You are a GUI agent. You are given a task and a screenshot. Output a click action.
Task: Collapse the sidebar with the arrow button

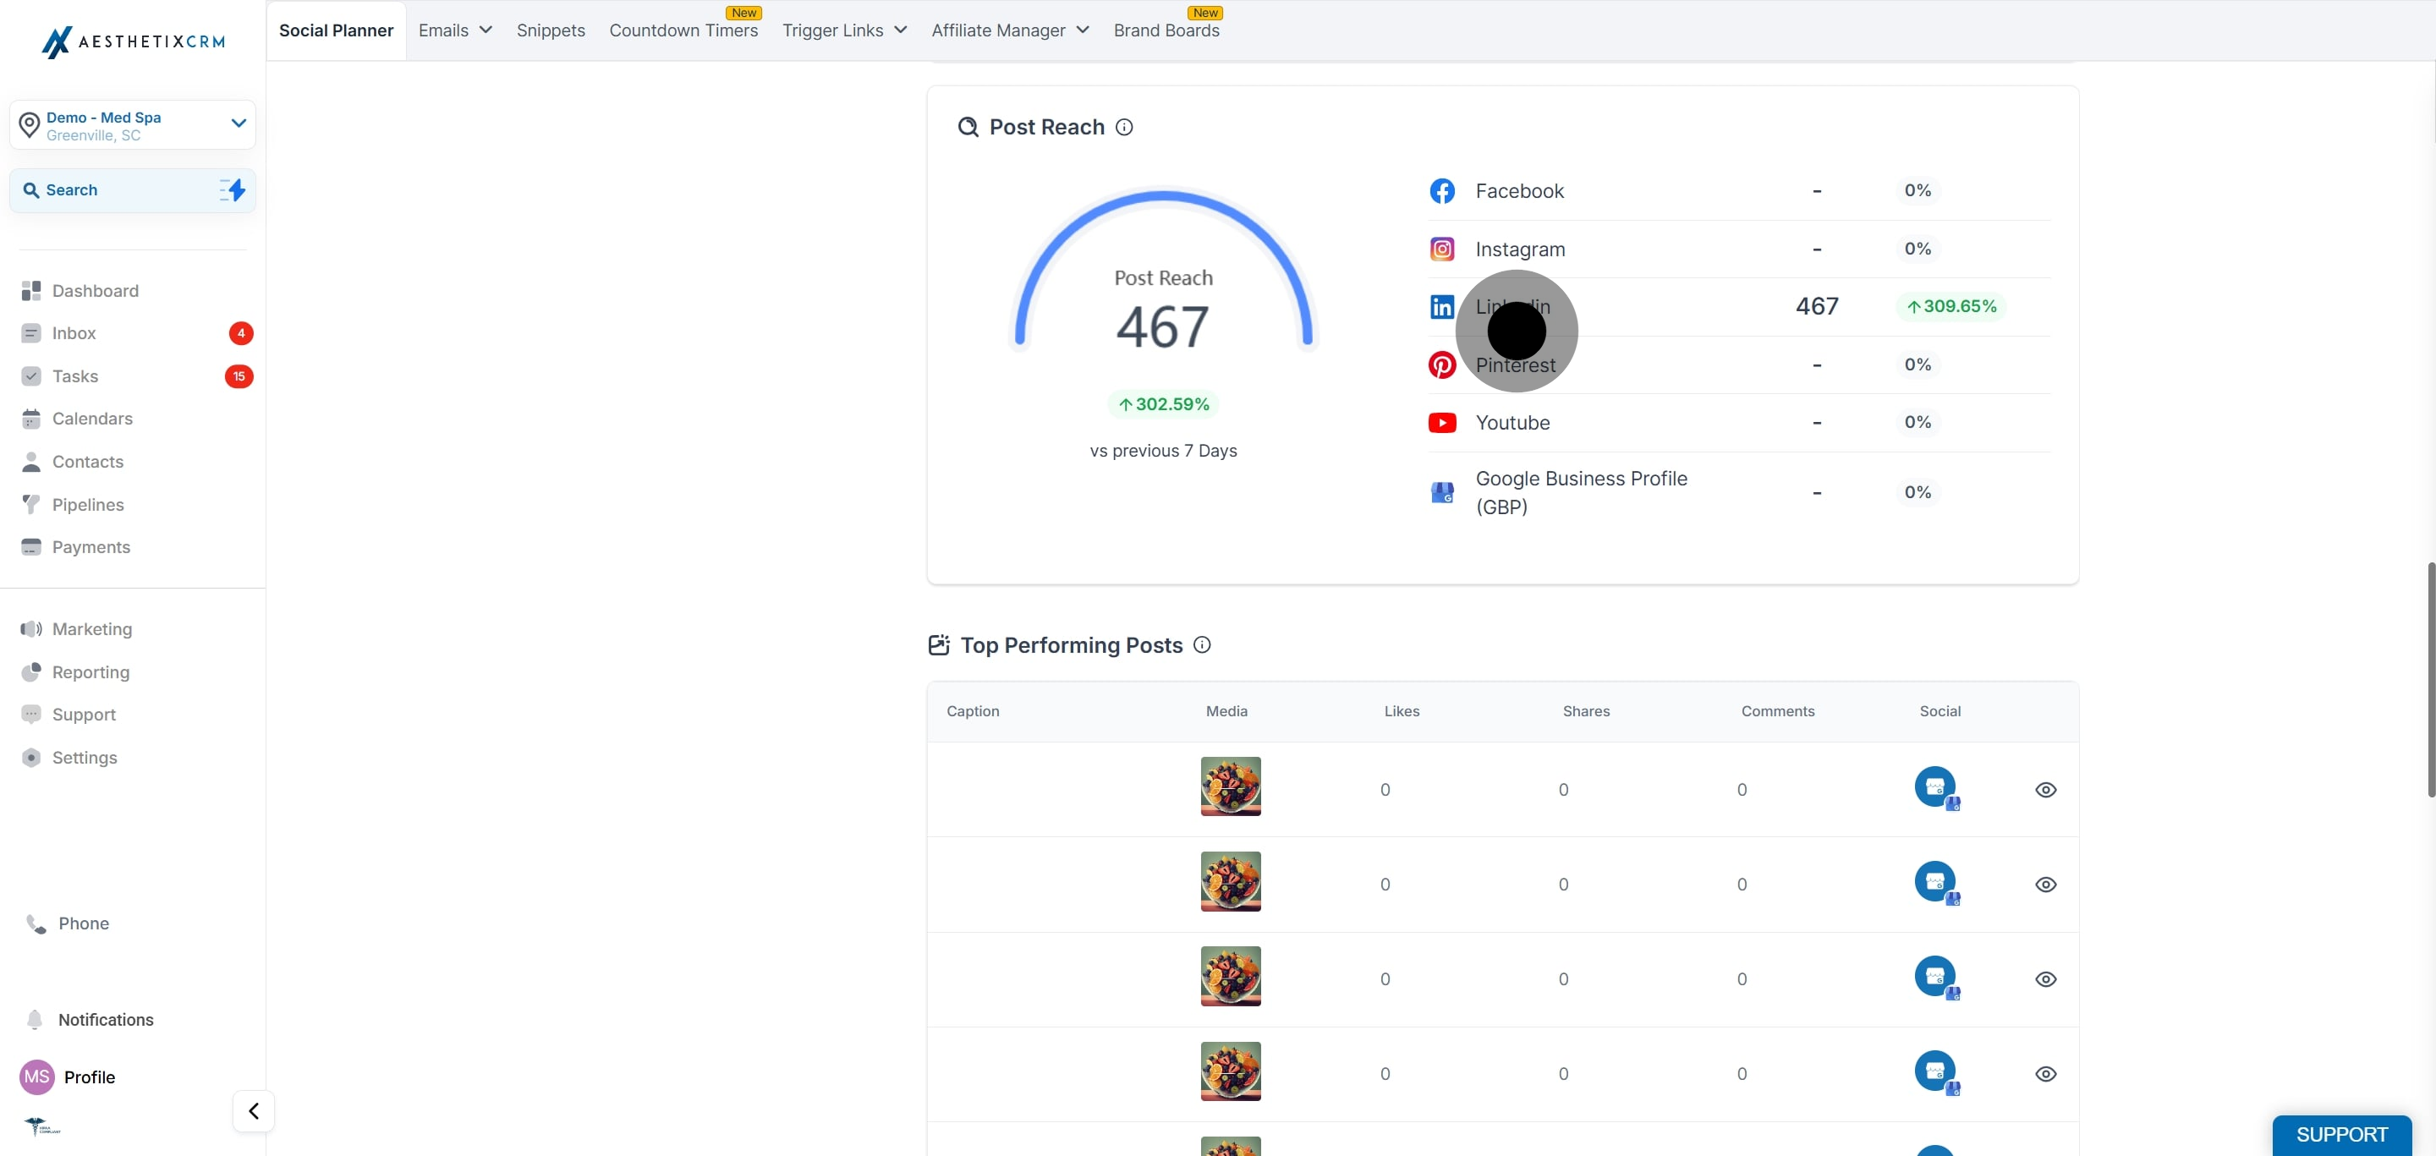pyautogui.click(x=254, y=1110)
